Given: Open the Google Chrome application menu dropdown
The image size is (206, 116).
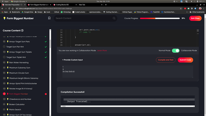Looking at the screenshot, I should [19, 1].
